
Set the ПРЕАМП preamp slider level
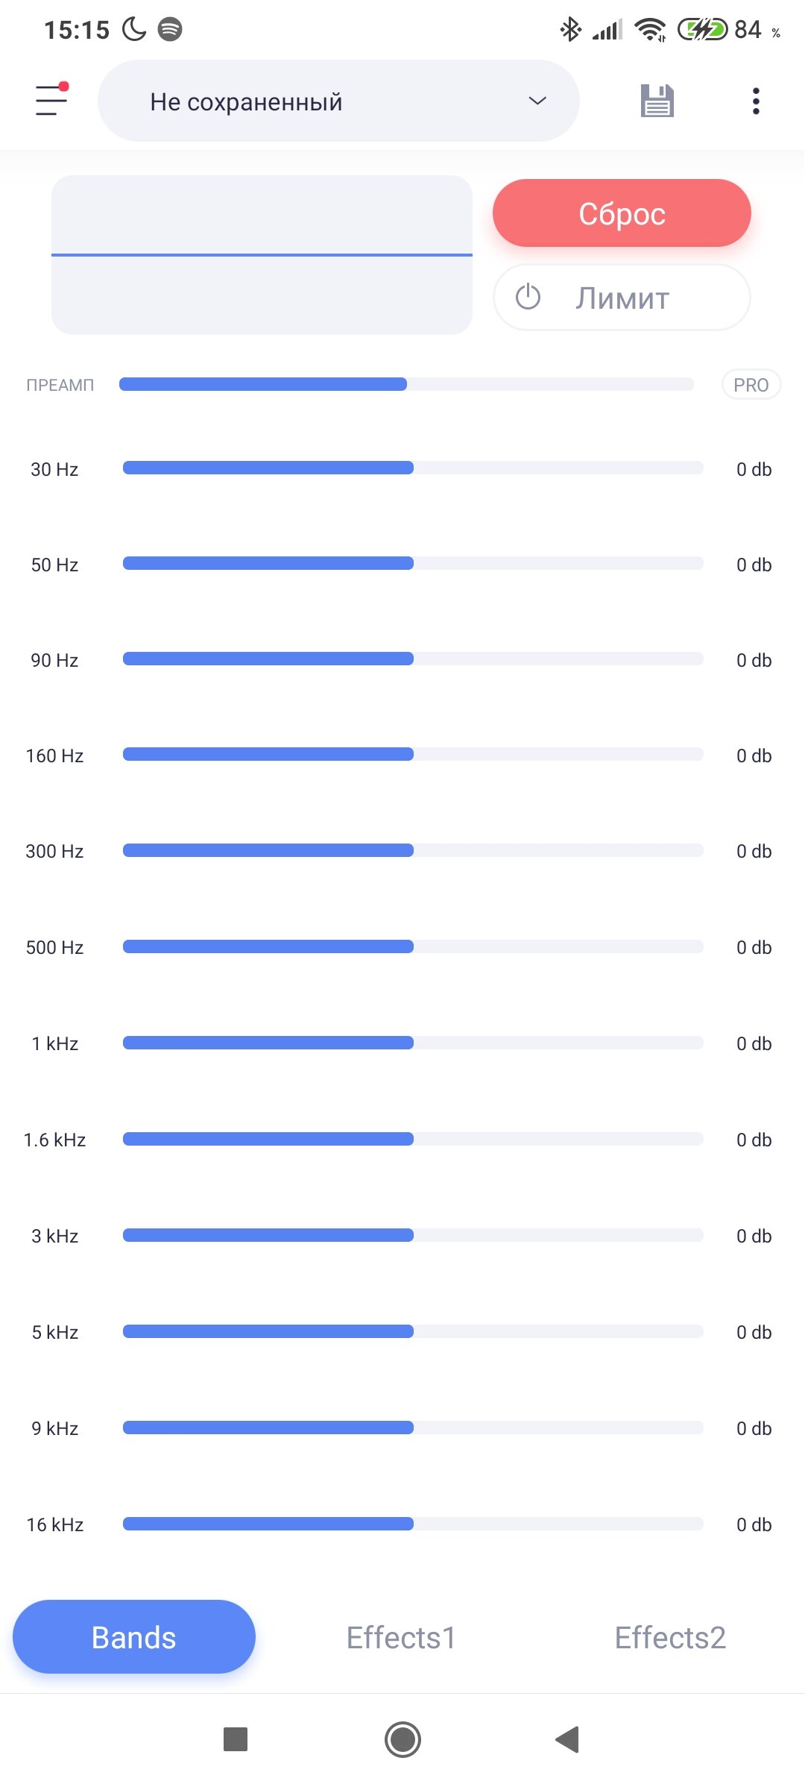tap(406, 384)
